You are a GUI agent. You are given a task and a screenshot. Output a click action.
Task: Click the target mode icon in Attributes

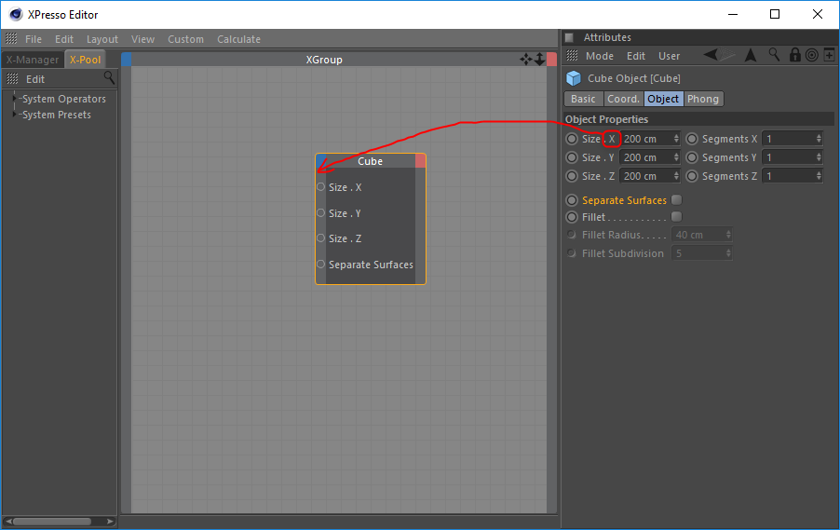(x=812, y=55)
